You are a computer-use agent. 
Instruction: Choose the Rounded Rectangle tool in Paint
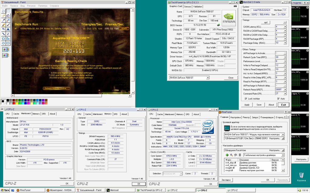point(8,43)
